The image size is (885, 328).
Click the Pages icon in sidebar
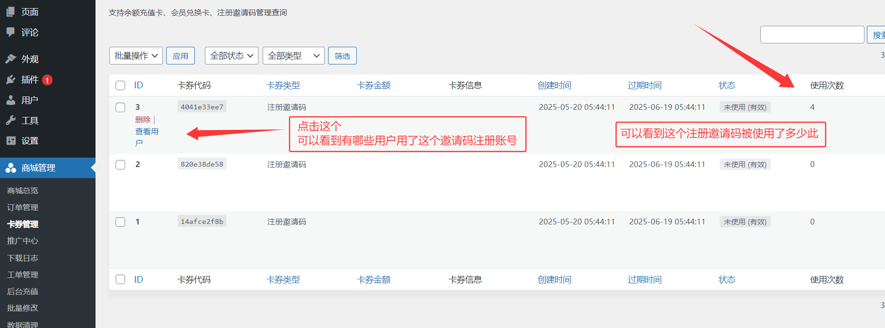click(11, 12)
